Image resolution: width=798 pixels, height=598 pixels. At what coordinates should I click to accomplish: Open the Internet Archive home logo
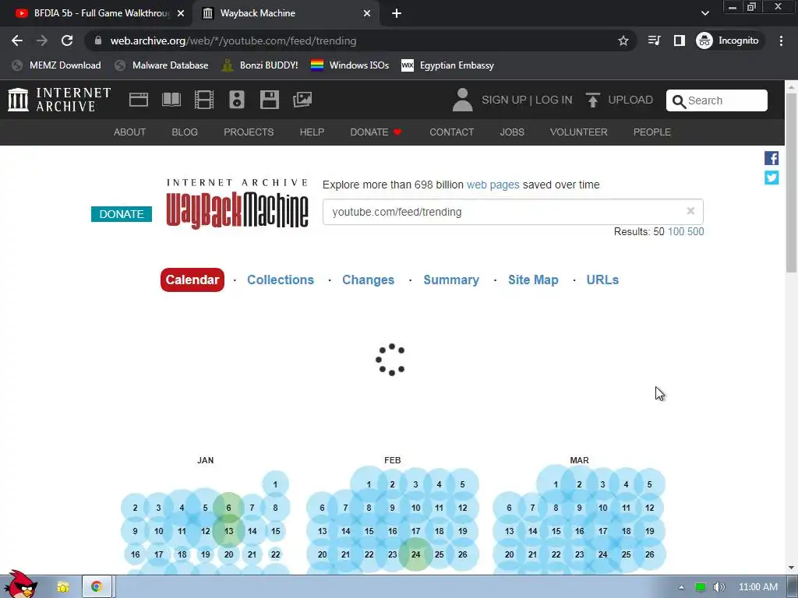click(x=59, y=100)
